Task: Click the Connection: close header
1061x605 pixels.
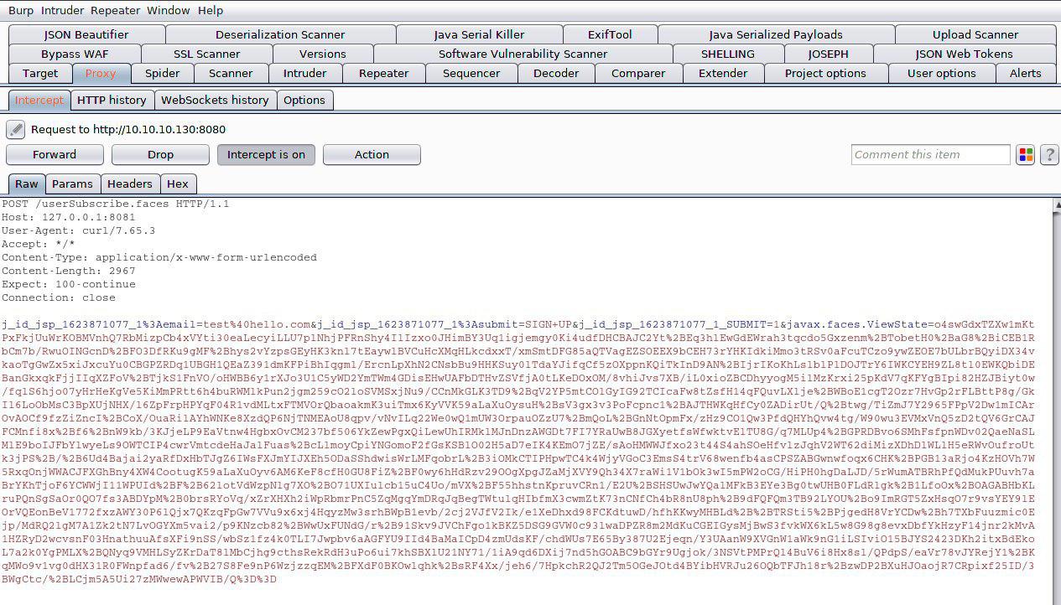Action: point(58,297)
